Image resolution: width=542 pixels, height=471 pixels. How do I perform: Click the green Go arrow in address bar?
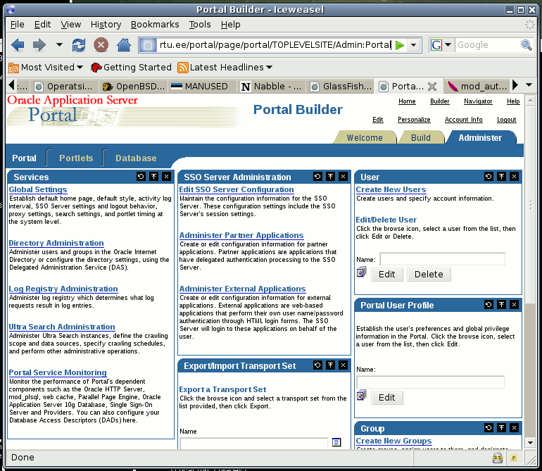(400, 45)
